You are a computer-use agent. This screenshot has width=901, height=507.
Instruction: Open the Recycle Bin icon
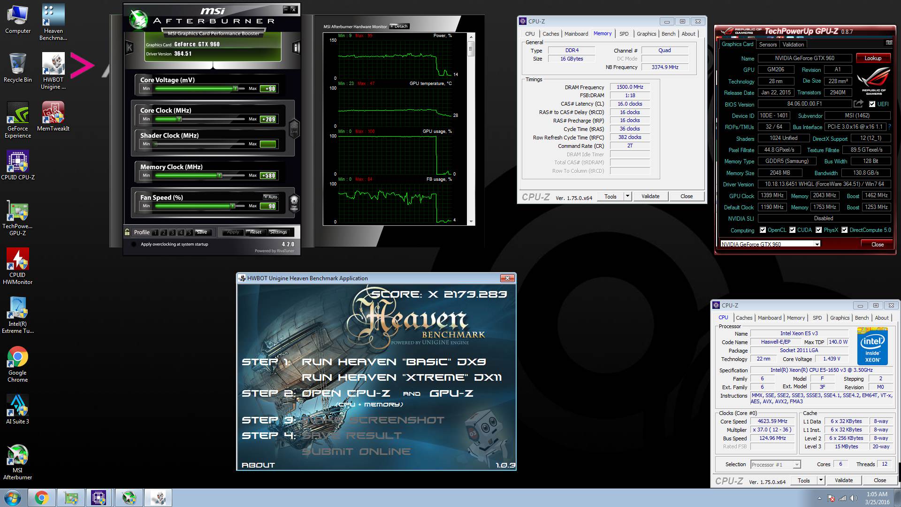18,68
